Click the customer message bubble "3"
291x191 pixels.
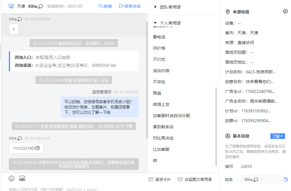click(x=14, y=29)
